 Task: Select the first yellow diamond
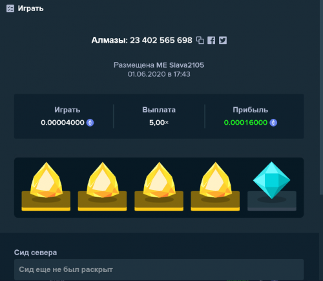[46, 187]
